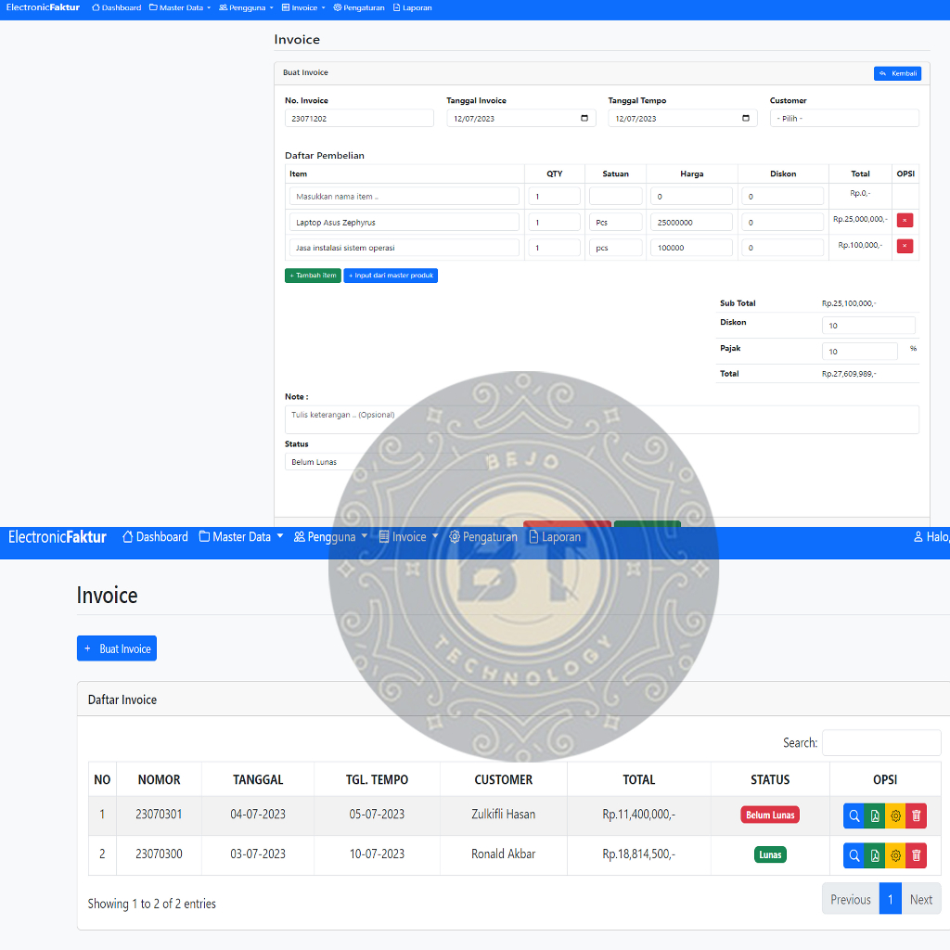Open calendar picker in Tanggal Tempo field

point(746,118)
